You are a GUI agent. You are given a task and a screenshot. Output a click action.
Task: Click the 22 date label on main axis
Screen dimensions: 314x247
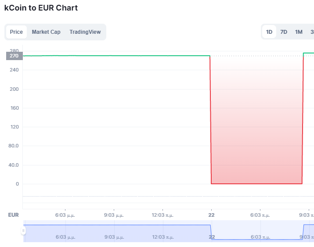[x=211, y=215]
